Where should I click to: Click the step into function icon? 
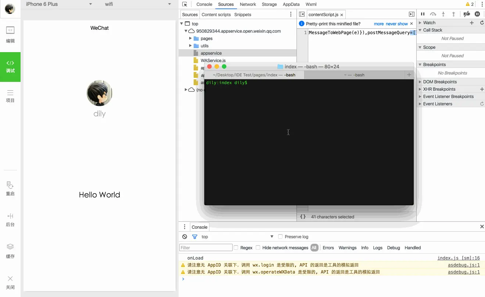tap(443, 14)
